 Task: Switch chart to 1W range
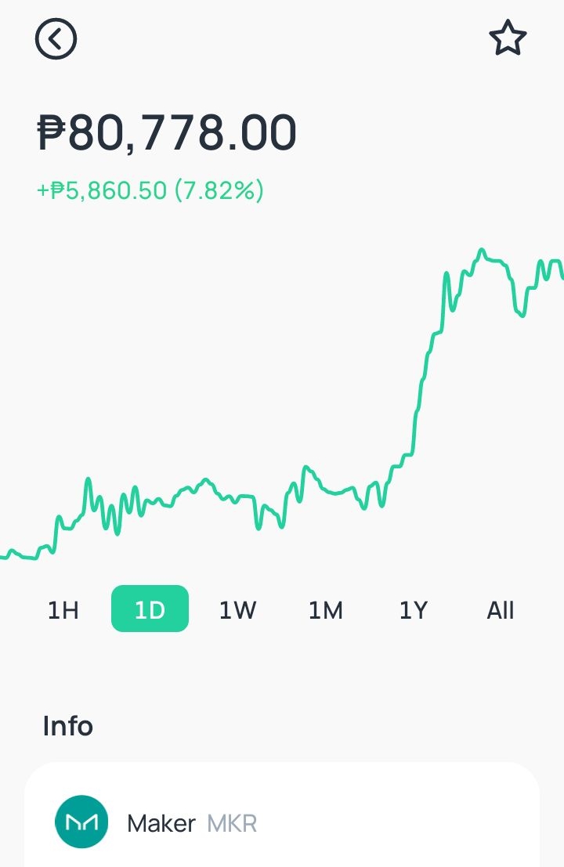[238, 610]
